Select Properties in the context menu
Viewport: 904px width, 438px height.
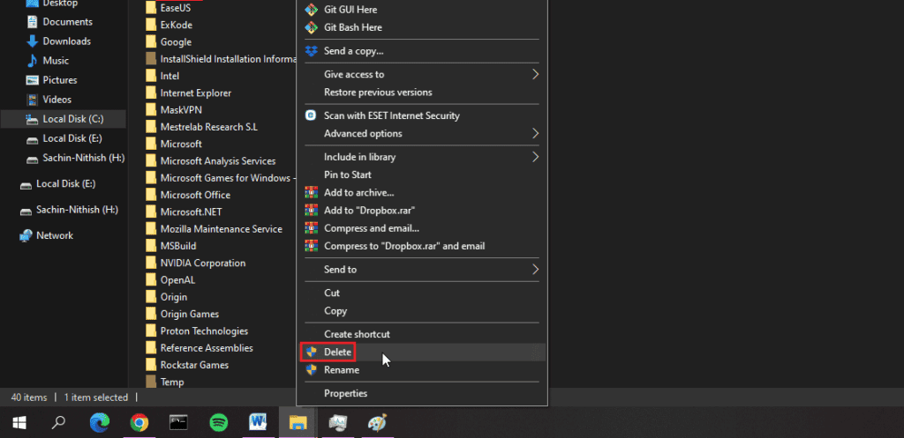[x=345, y=393]
